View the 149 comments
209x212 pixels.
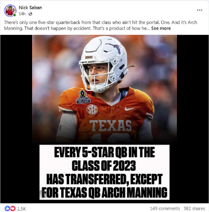pos(165,208)
